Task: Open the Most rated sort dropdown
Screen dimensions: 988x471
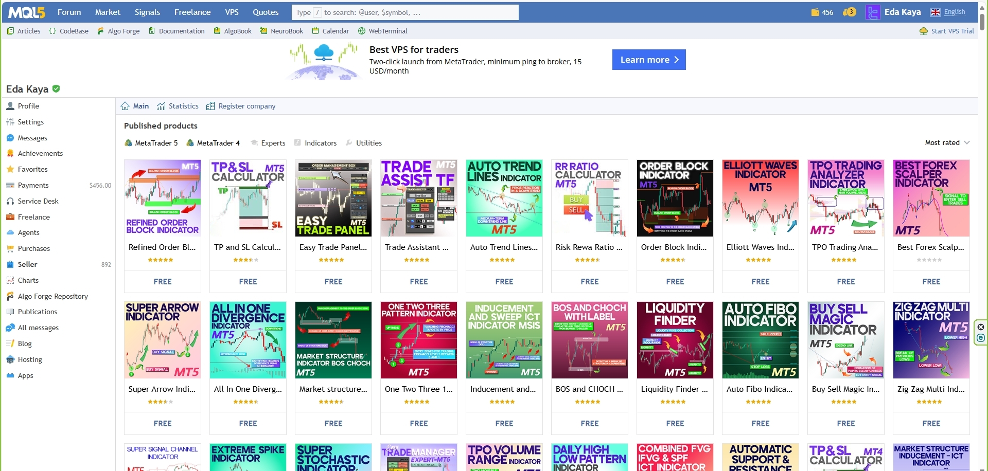Action: point(947,142)
